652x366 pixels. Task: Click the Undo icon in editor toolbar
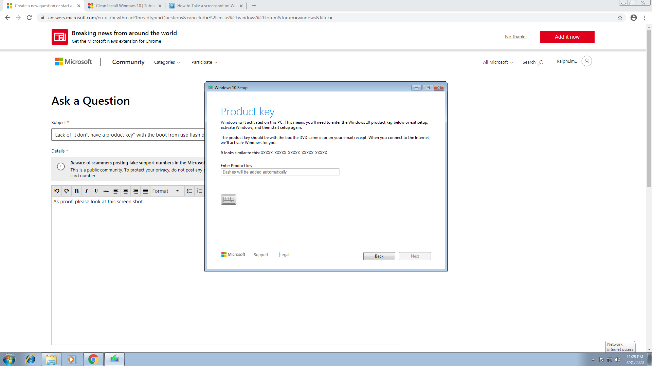click(x=57, y=191)
